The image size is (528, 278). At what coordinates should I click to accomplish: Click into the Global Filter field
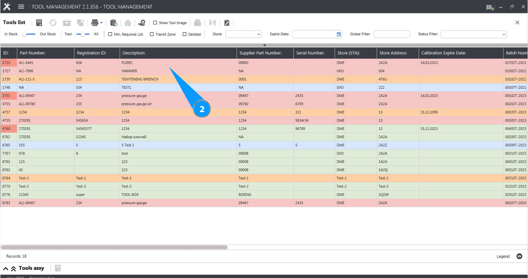tap(392, 34)
